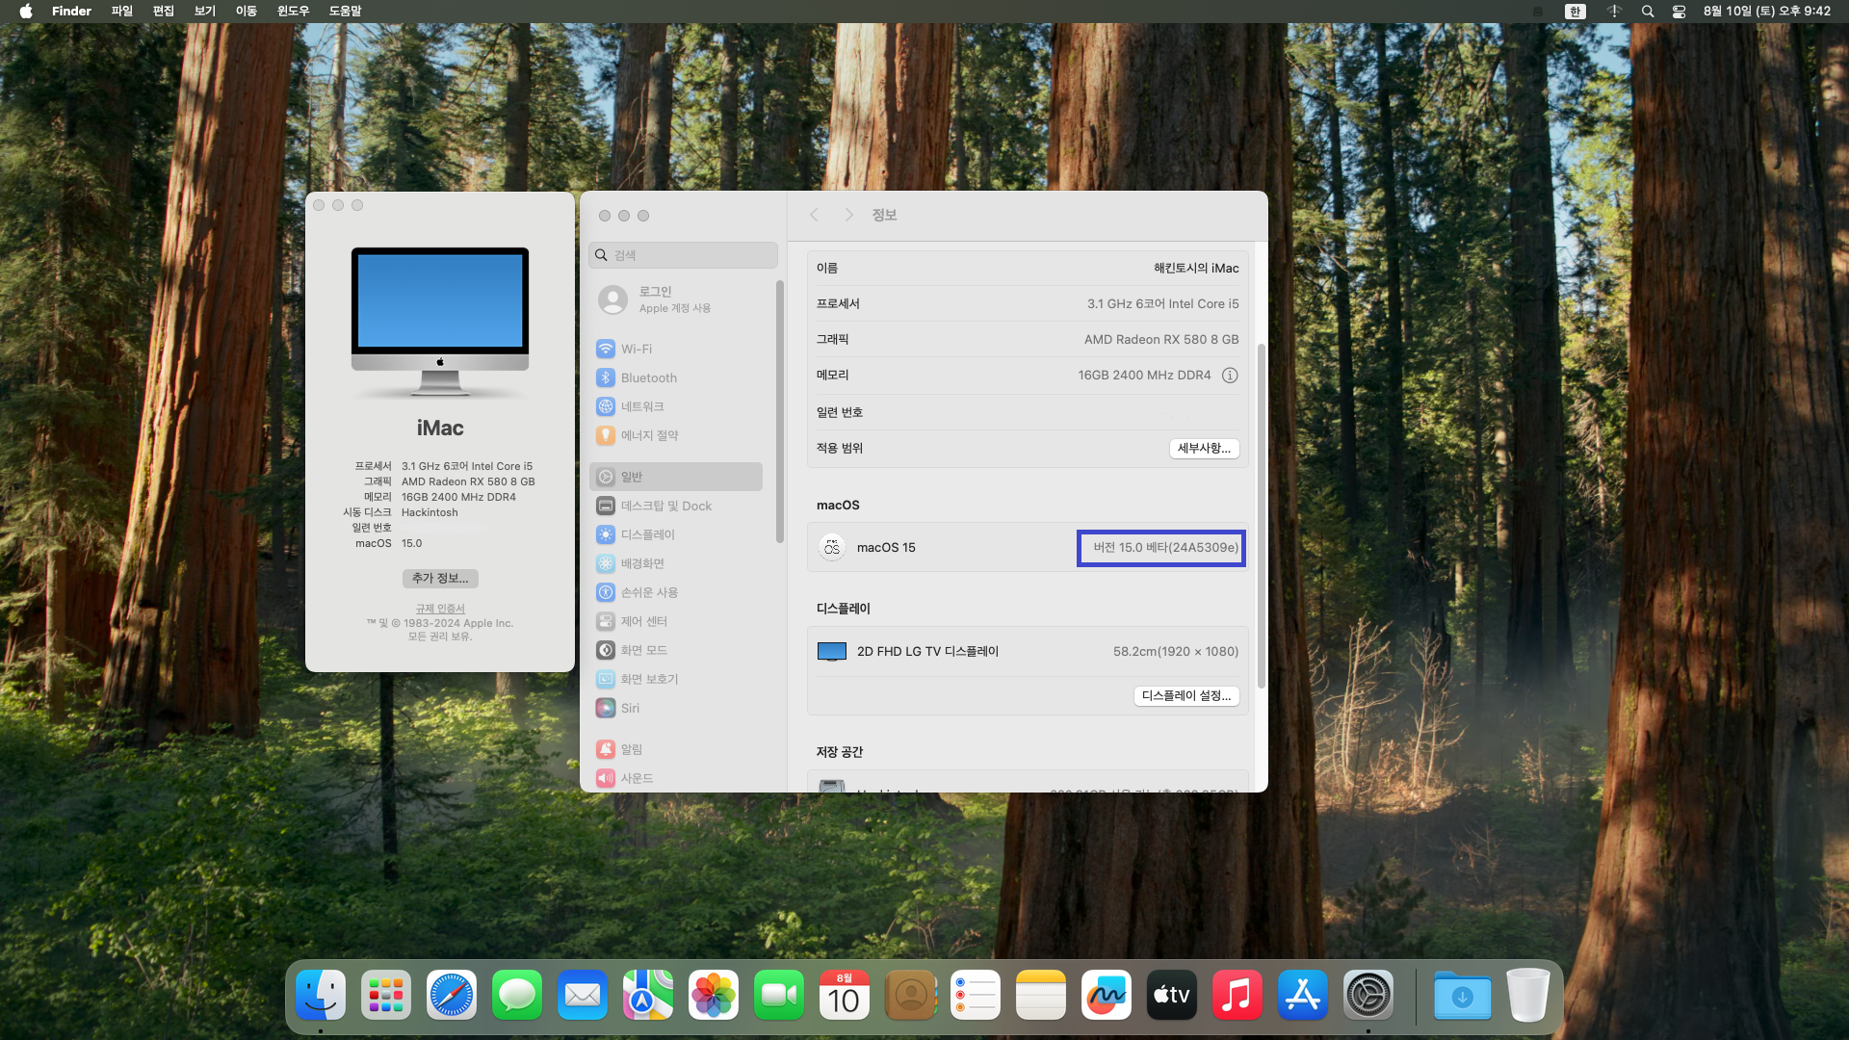Click the 2D FHD LG TV display row
This screenshot has width=1849, height=1040.
tap(1028, 652)
